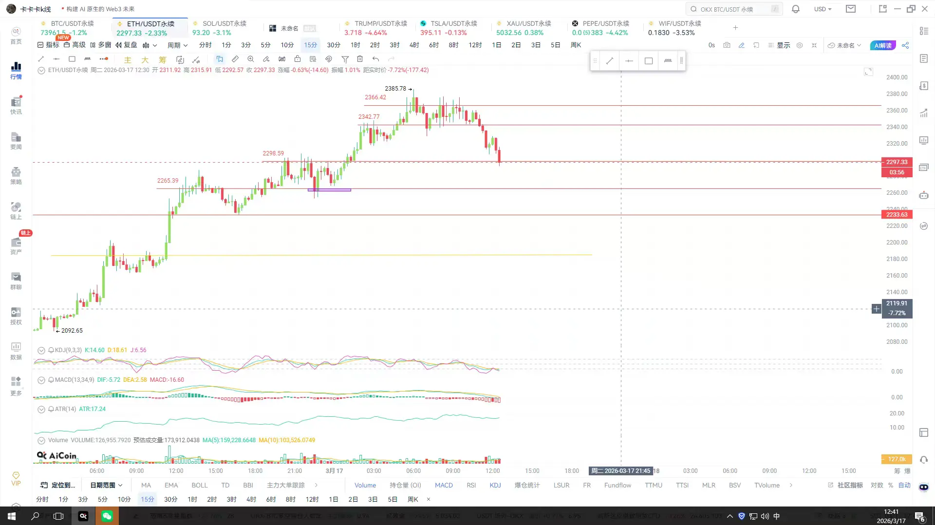The image size is (935, 525).
Task: Open the mail inbox icon
Action: [x=851, y=9]
